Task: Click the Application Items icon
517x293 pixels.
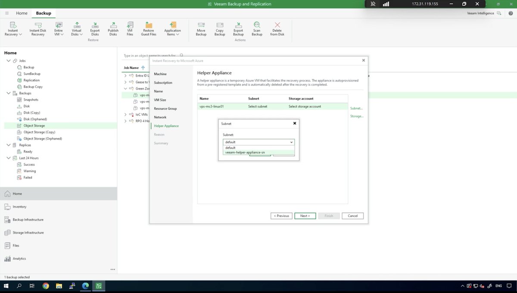Action: click(172, 28)
